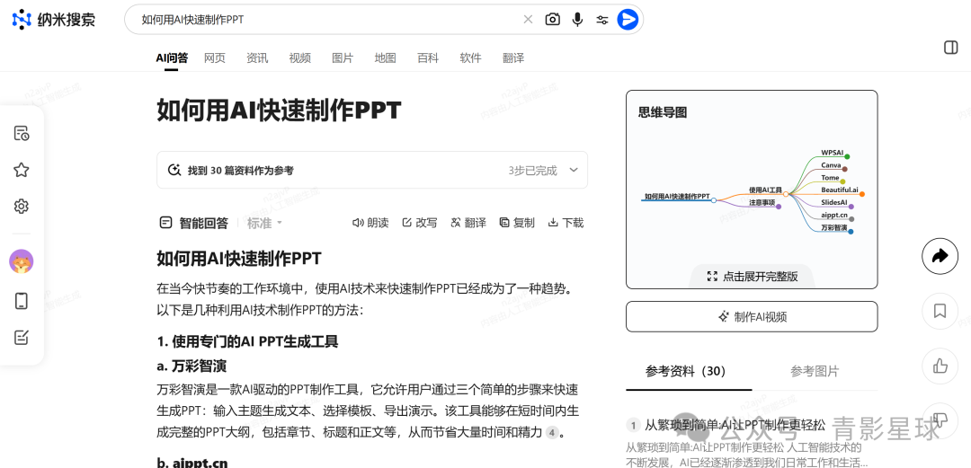The width and height of the screenshot is (971, 468).
Task: Click the 使用AI工具 node in mind map
Action: (x=765, y=190)
